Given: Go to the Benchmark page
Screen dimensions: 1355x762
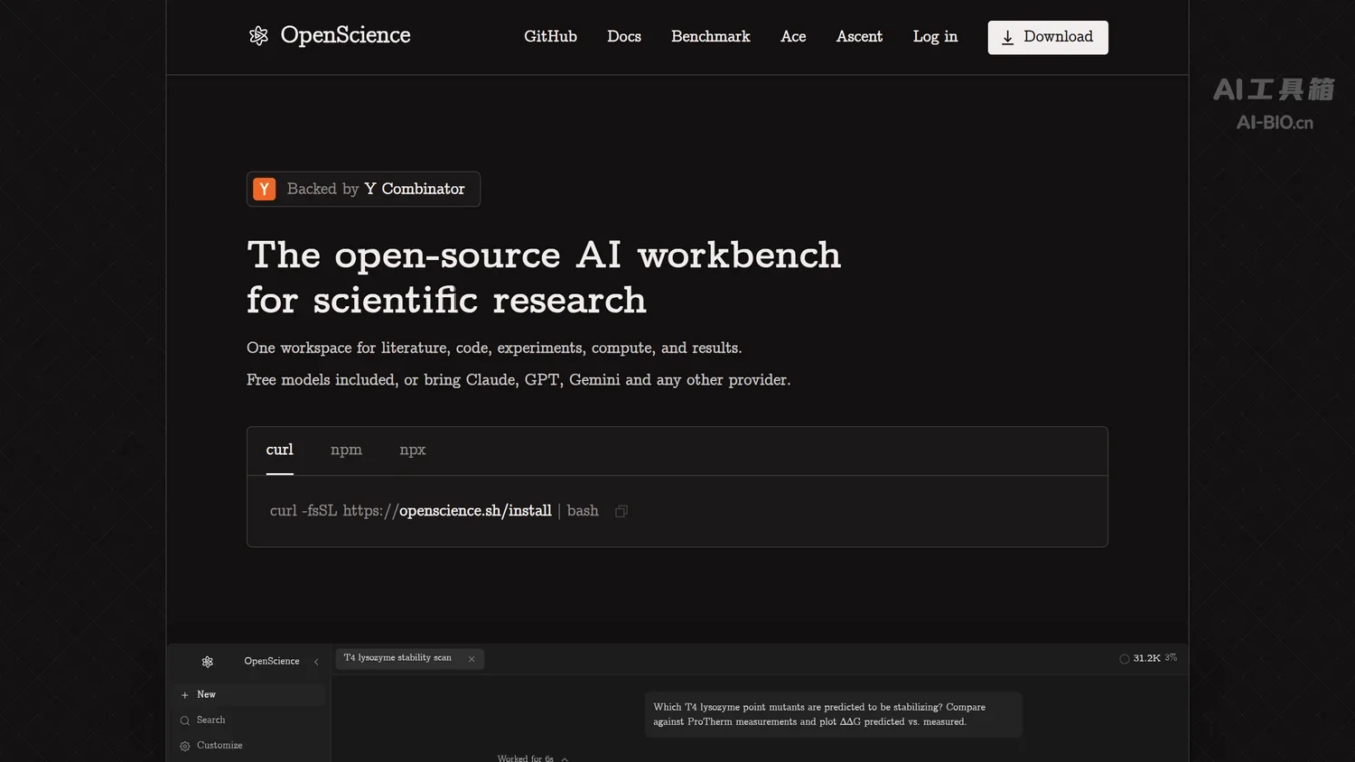Looking at the screenshot, I should pos(711,36).
